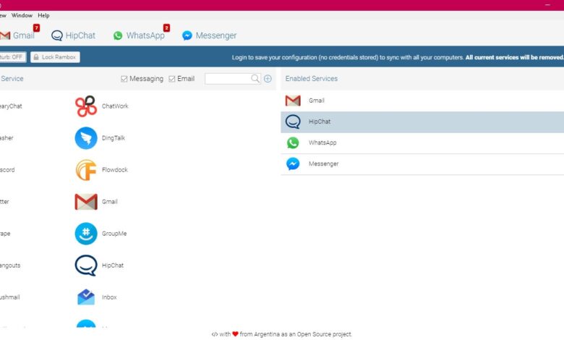
Task: Select Gmail icon in Enabled Services
Action: pyautogui.click(x=293, y=101)
